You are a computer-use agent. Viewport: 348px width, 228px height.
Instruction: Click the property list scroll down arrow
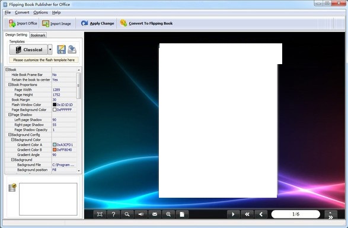[x=79, y=170]
